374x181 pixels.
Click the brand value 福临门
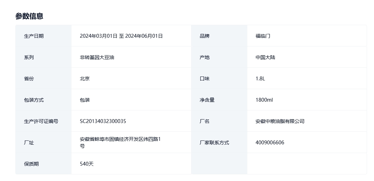pos(263,36)
